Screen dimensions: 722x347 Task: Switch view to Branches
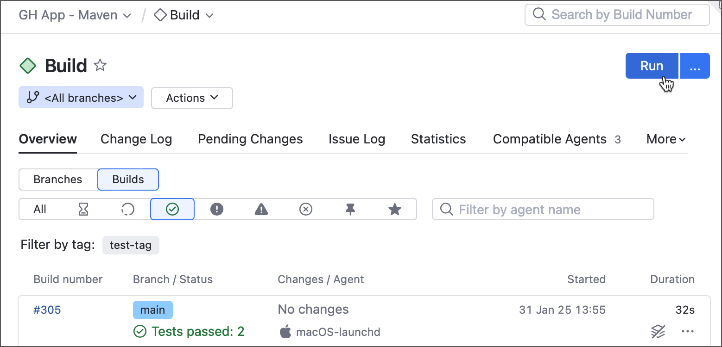(58, 180)
